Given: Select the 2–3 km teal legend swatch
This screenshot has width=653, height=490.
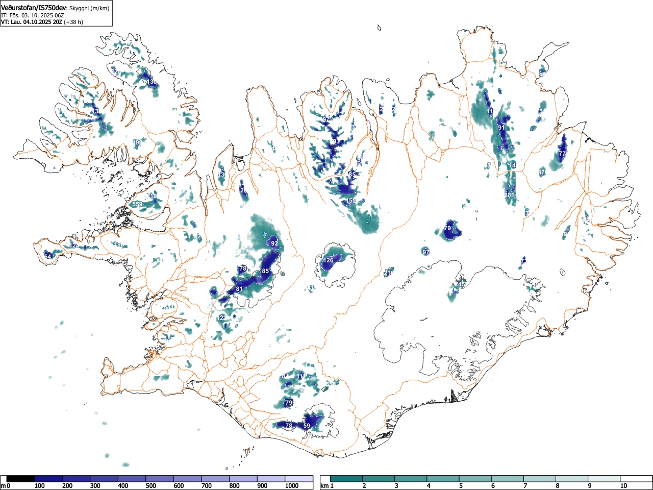Looking at the screenshot, I should tap(379, 479).
